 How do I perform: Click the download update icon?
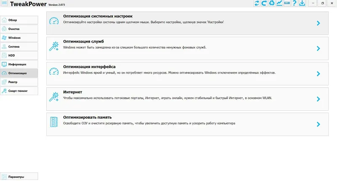pyautogui.click(x=302, y=3)
